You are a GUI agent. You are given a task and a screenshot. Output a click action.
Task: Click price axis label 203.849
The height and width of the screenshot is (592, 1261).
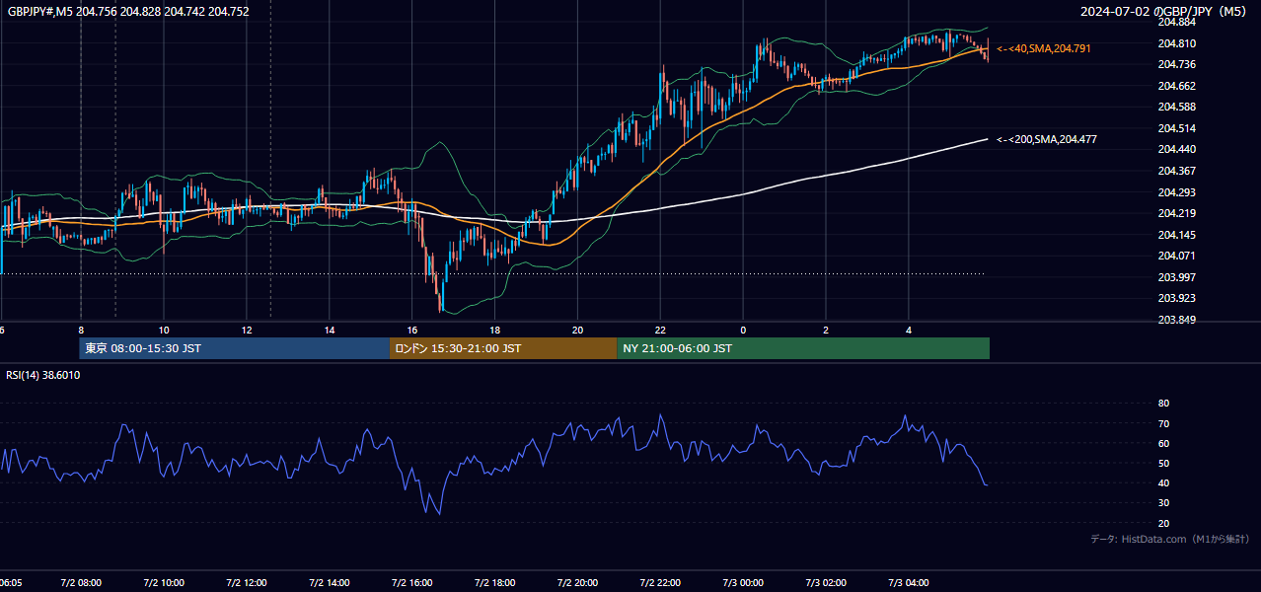coord(1176,320)
